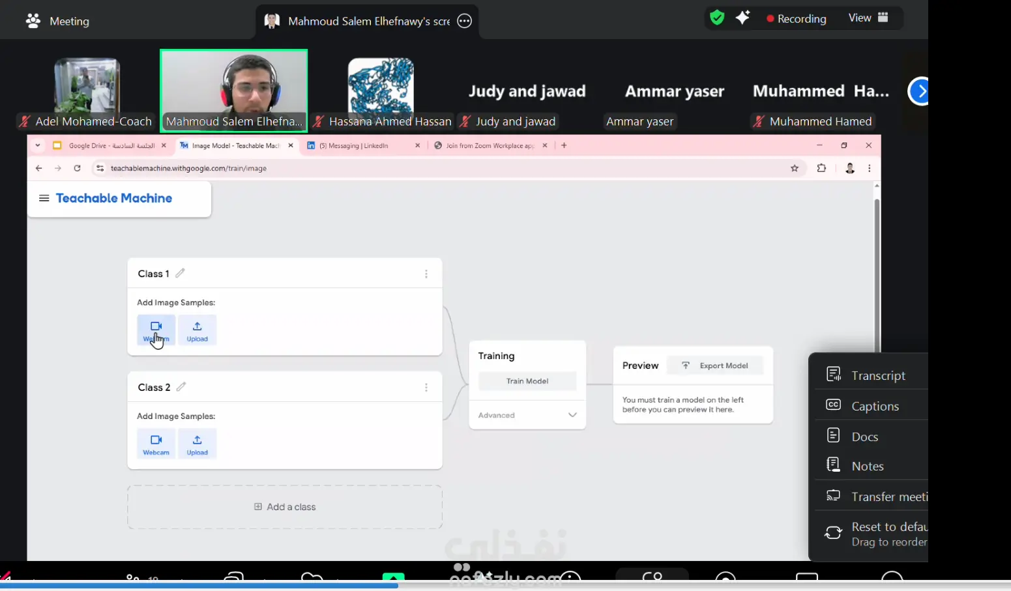Open the AI Companion sparkle icon
This screenshot has height=591, width=1011.
pyautogui.click(x=742, y=18)
